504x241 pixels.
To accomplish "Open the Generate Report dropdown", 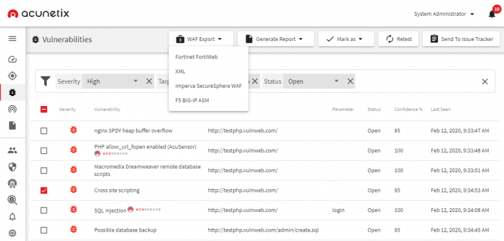I will [x=276, y=39].
